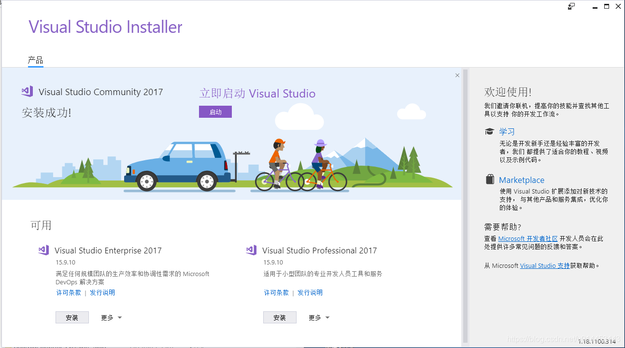Click the vertical scrollbar of product list
The image size is (625, 348).
click(466, 206)
